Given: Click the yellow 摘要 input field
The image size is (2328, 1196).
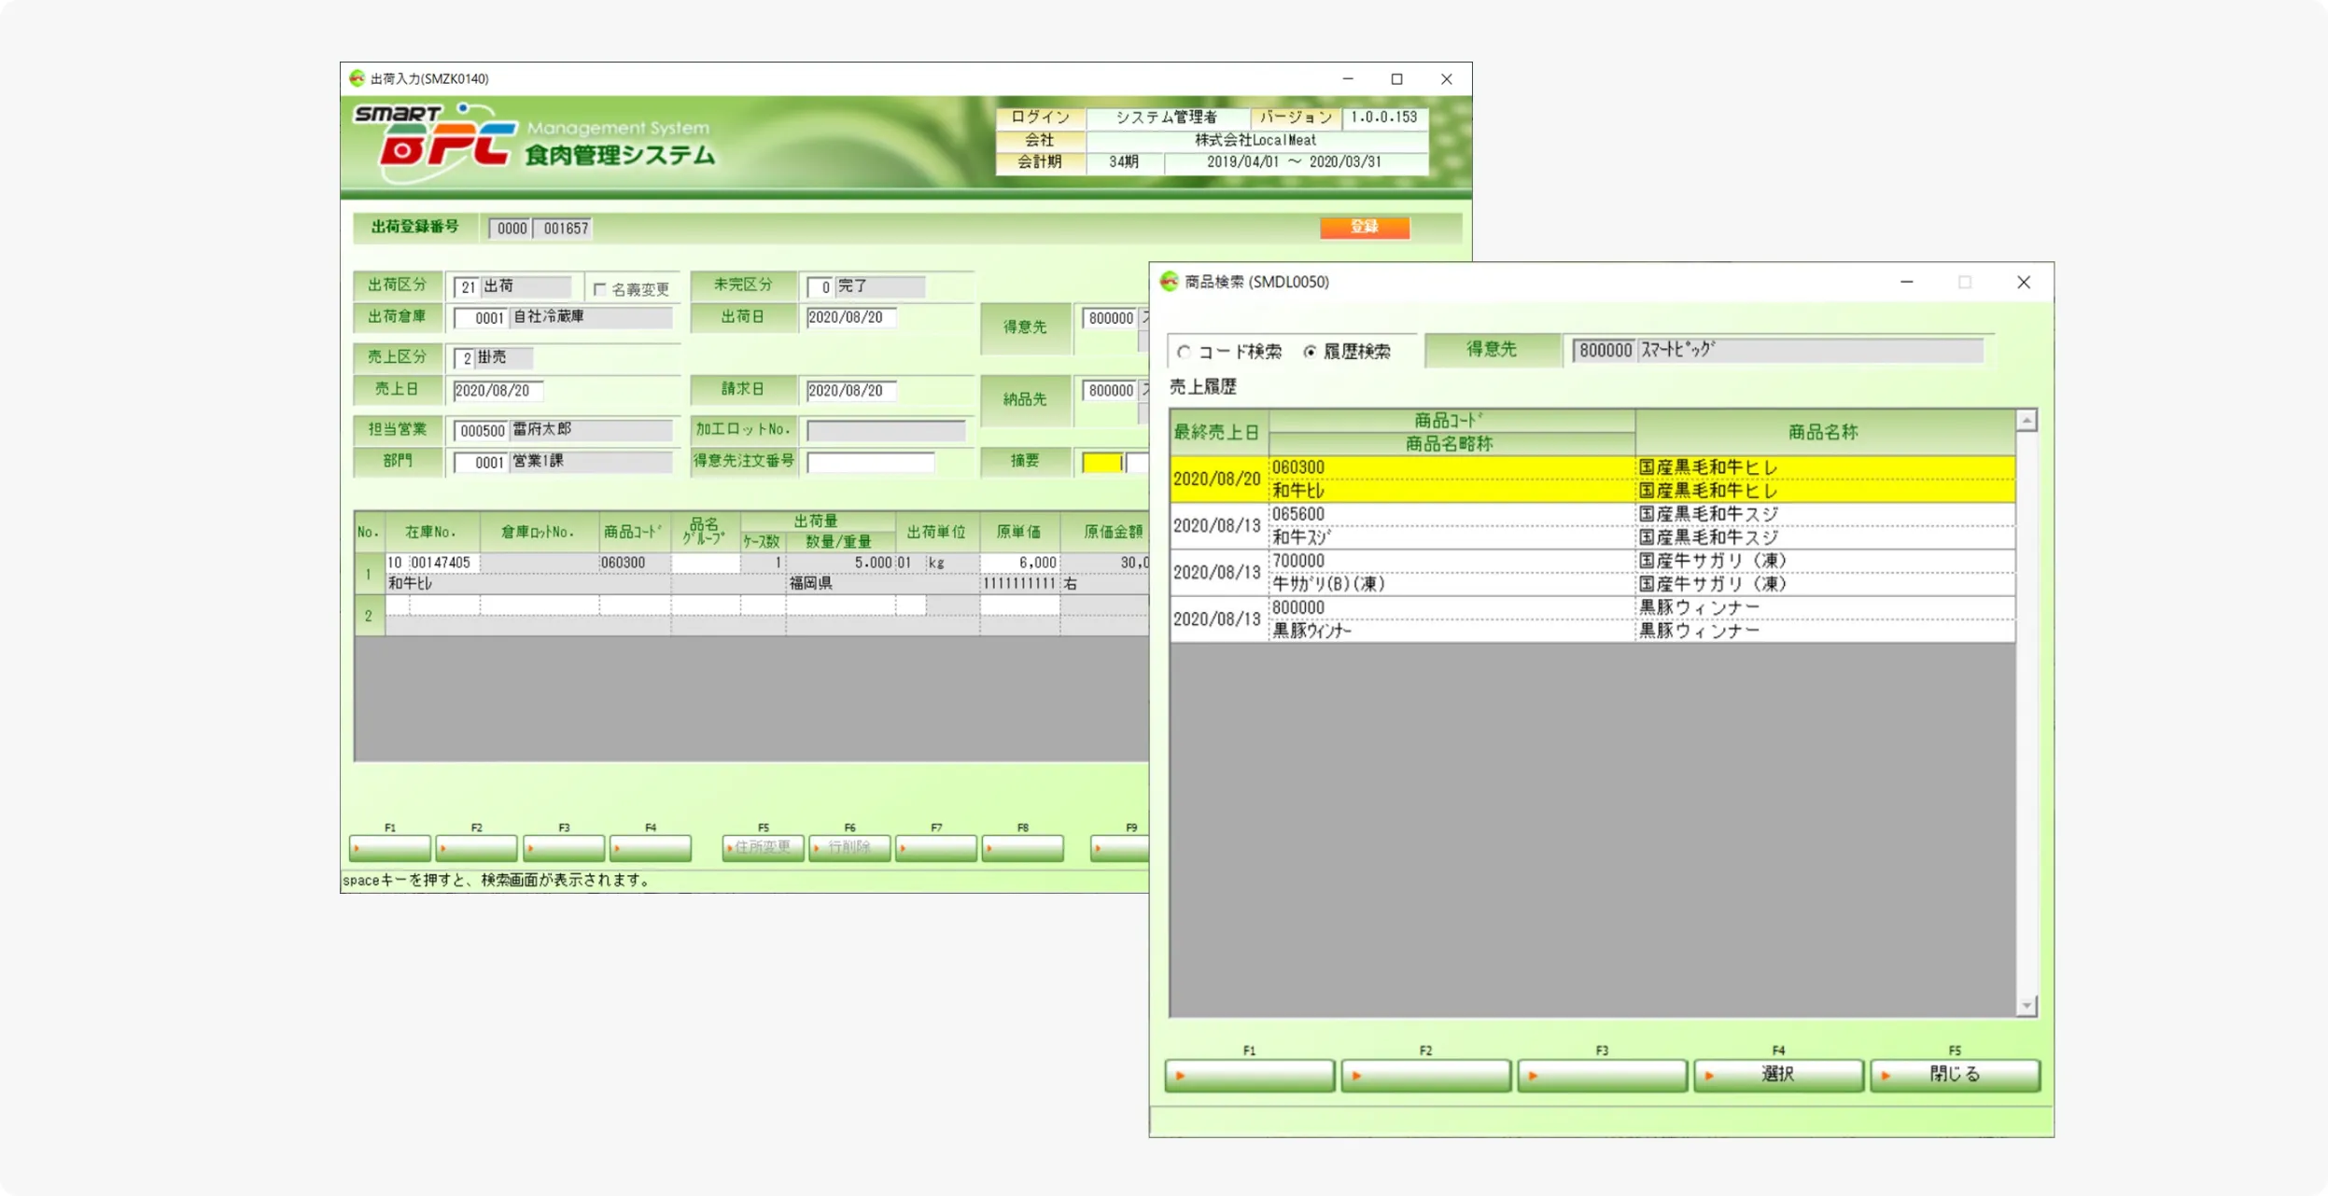Looking at the screenshot, I should point(1102,462).
